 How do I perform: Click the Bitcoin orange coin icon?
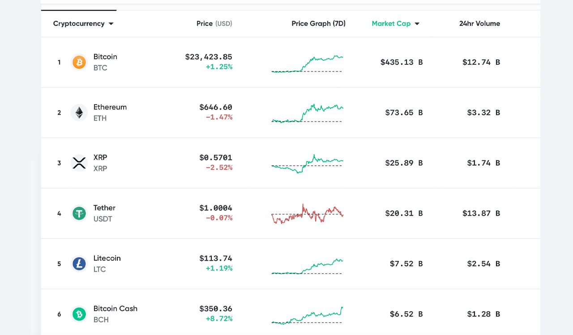point(79,62)
